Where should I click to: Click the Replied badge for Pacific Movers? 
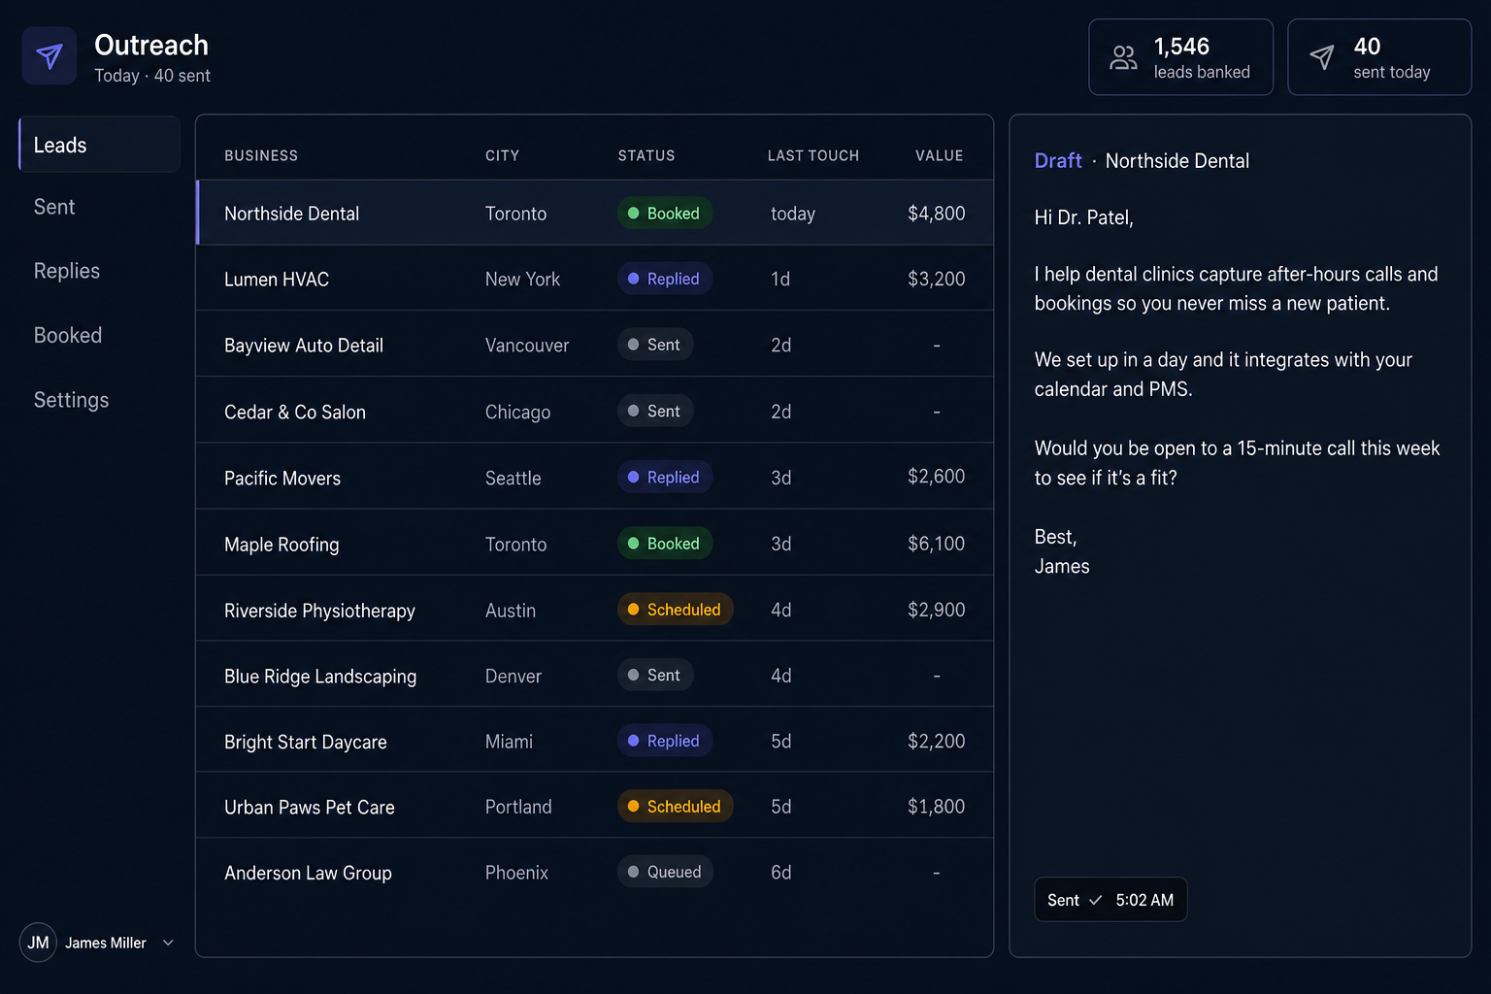click(665, 477)
